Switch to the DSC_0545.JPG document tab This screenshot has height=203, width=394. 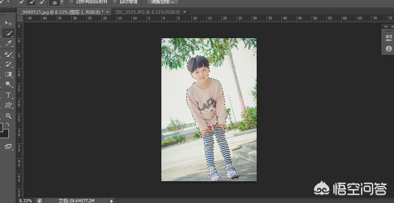(x=147, y=12)
